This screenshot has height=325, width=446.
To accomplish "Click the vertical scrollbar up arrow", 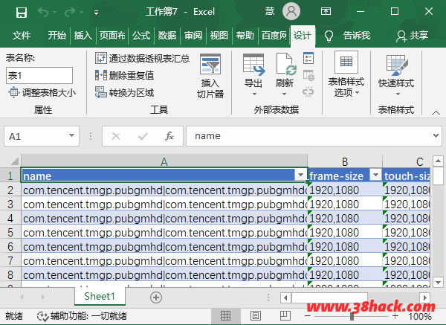I will (438, 161).
